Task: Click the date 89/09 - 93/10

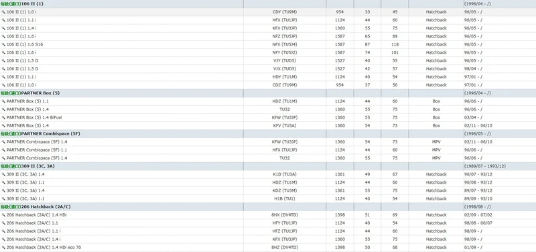Action: (478, 198)
